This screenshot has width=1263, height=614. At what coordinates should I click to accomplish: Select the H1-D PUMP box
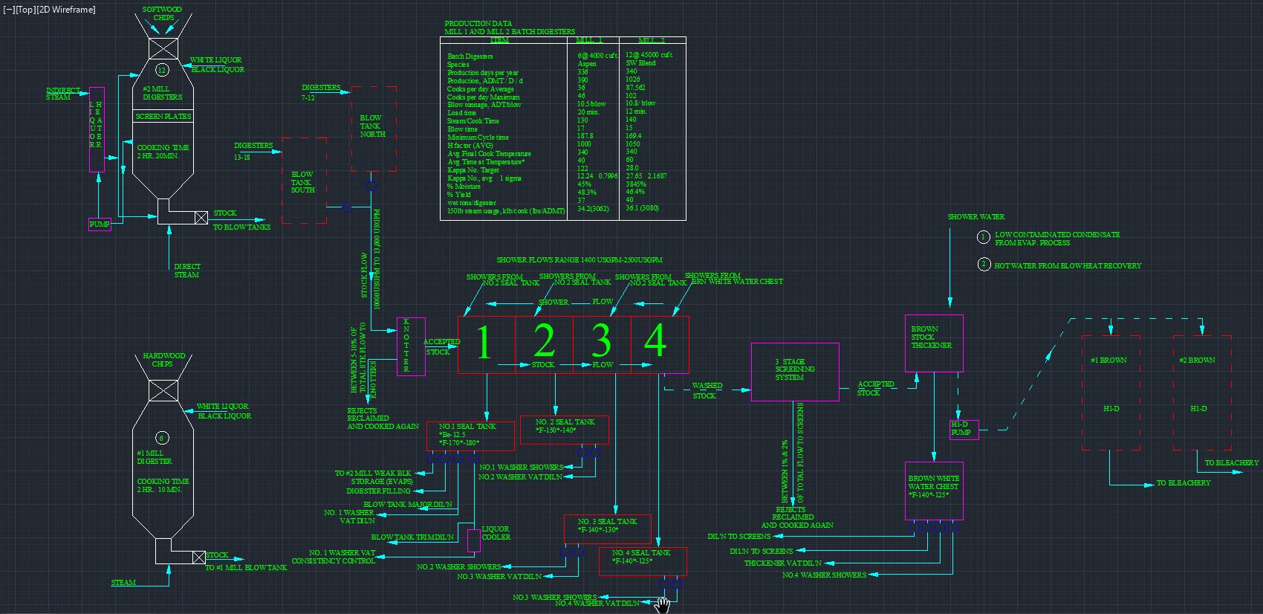coord(964,430)
